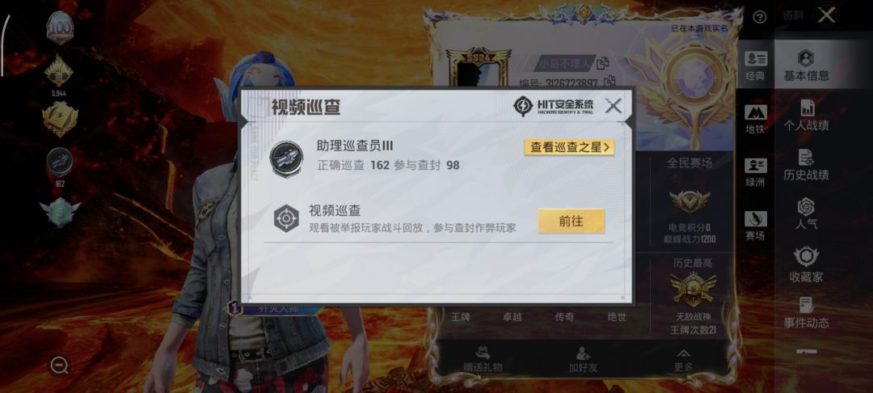Expand the 更多 more options
873x393 pixels.
tap(683, 360)
